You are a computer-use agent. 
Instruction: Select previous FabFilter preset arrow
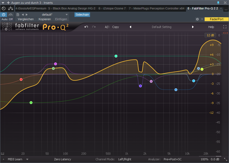(131, 27)
